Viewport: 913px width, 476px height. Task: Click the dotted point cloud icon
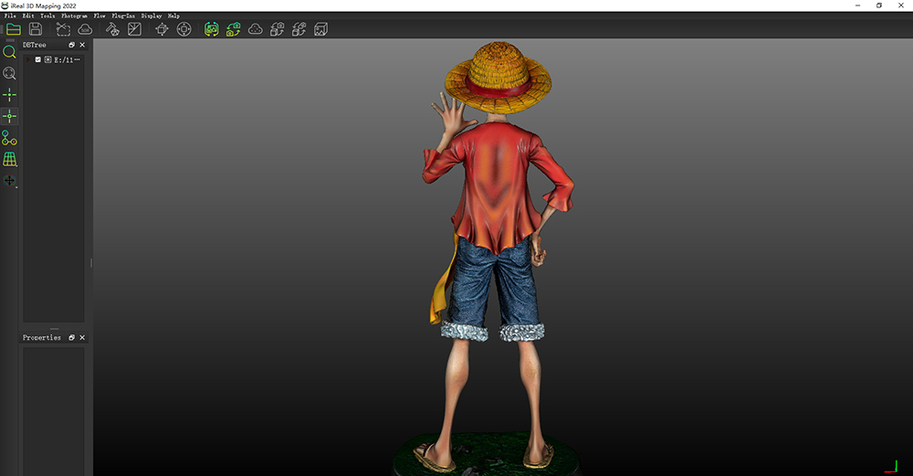click(255, 29)
